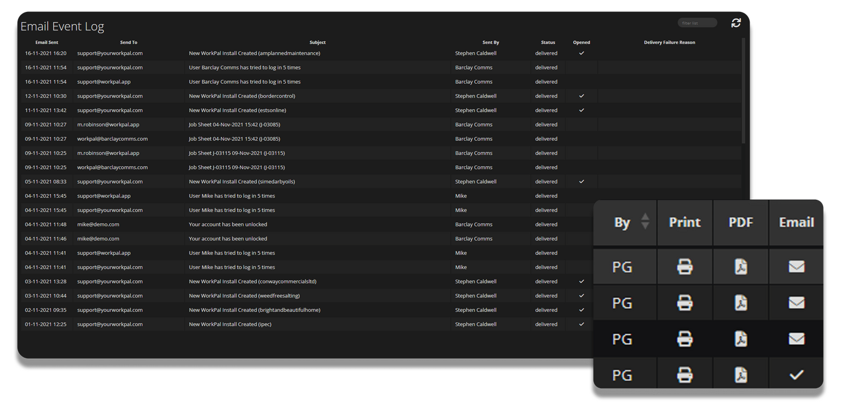Export the first PG row as PDF
The image size is (843, 408).
coord(741,266)
